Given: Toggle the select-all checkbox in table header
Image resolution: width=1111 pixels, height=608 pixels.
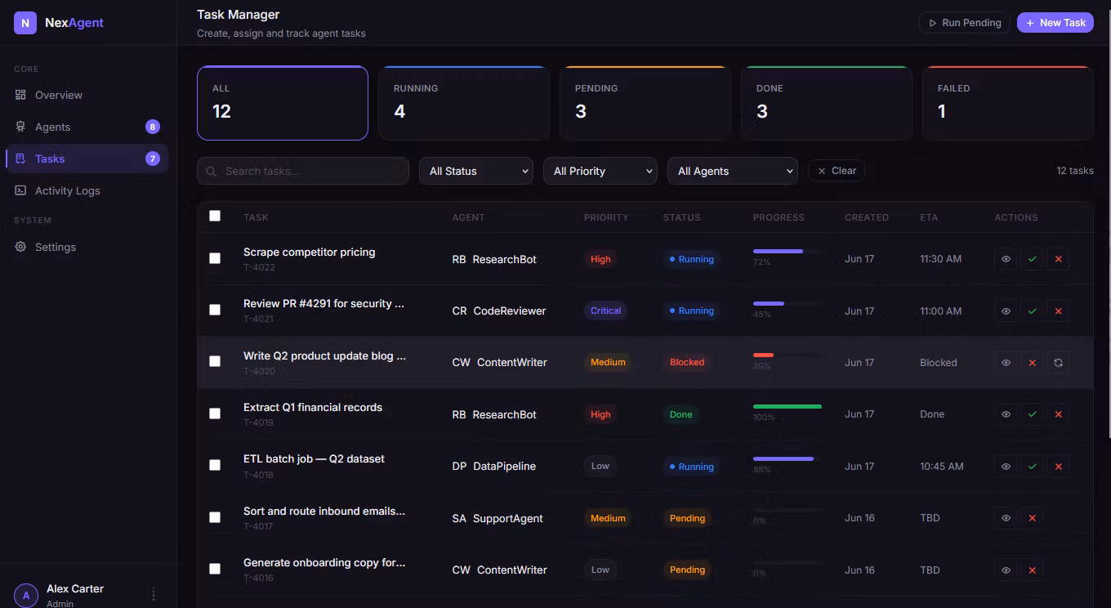Looking at the screenshot, I should point(215,216).
